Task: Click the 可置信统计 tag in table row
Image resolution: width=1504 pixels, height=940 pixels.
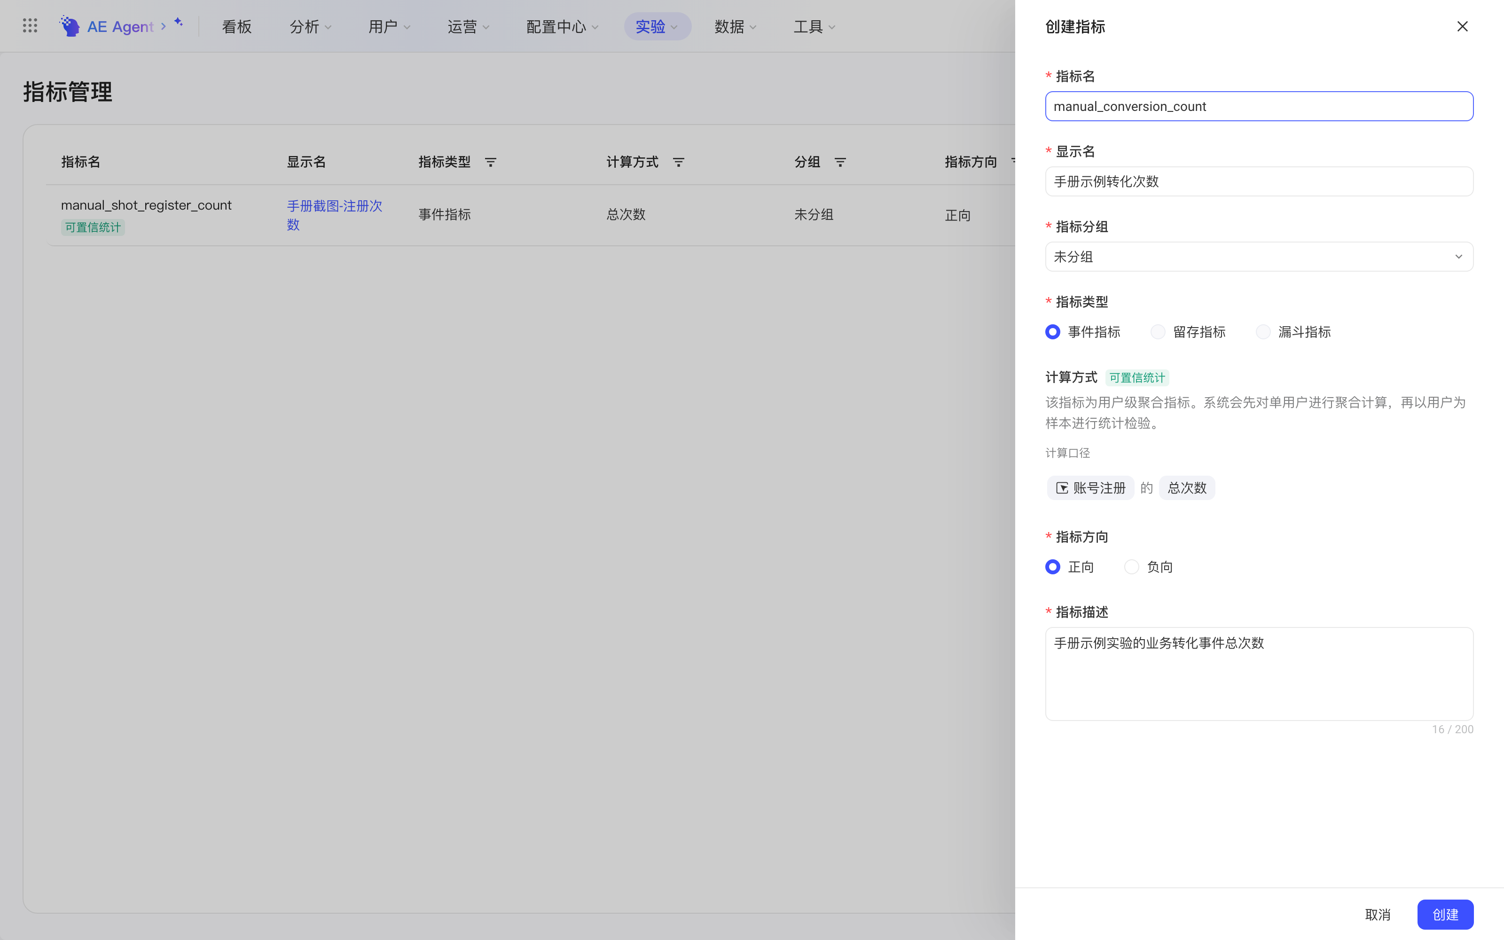Action: point(93,227)
